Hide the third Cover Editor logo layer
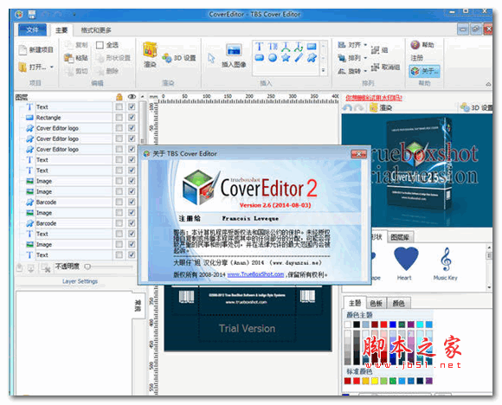Image resolution: width=502 pixels, height=405 pixels. [132, 149]
